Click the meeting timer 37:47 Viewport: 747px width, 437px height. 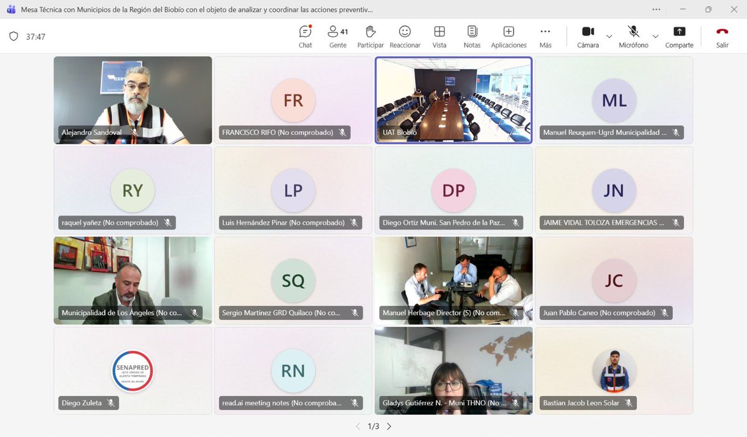pyautogui.click(x=35, y=37)
